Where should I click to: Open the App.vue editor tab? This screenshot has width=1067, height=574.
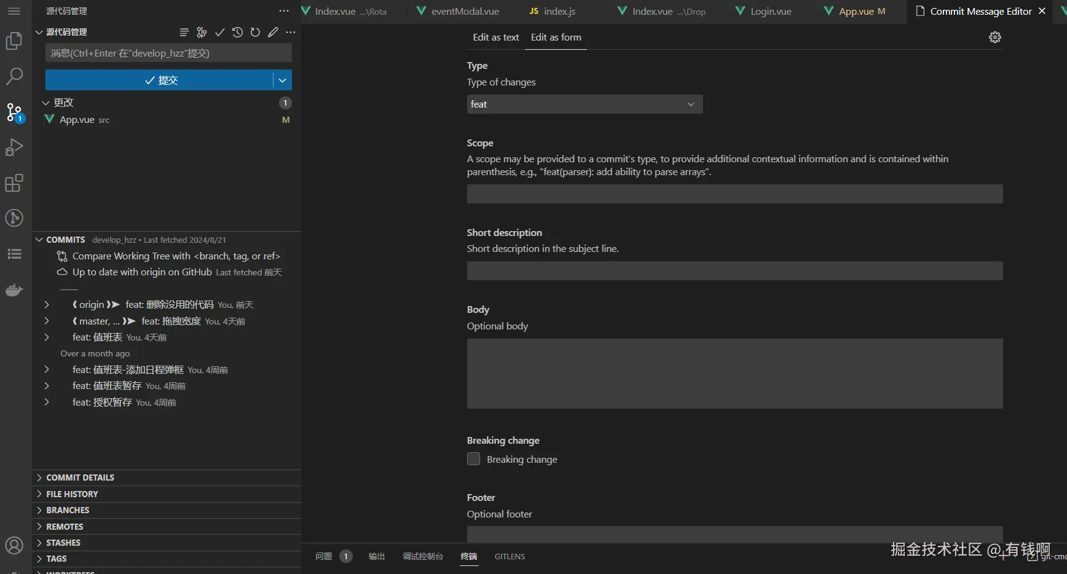point(855,11)
